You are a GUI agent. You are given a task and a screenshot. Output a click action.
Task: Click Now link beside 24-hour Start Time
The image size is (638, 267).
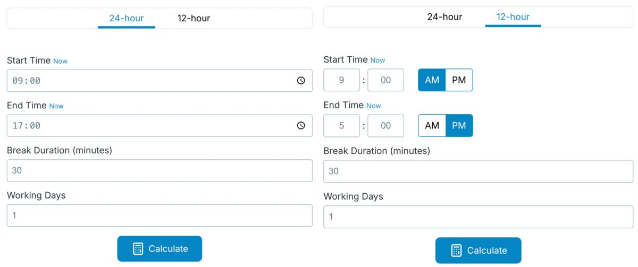tap(61, 61)
